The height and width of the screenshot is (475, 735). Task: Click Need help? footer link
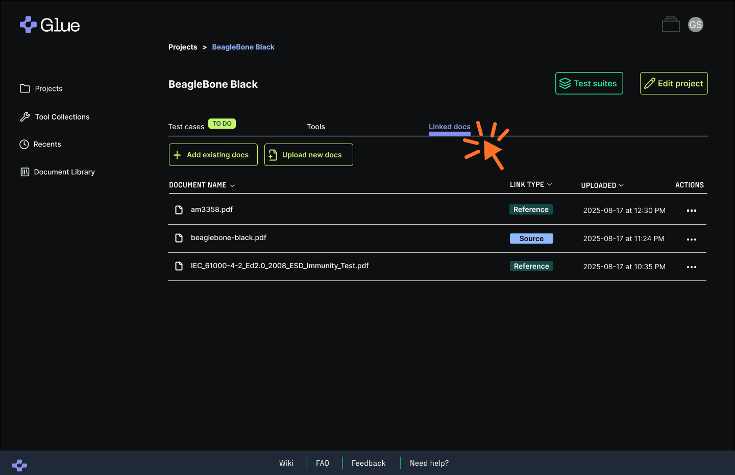point(429,463)
